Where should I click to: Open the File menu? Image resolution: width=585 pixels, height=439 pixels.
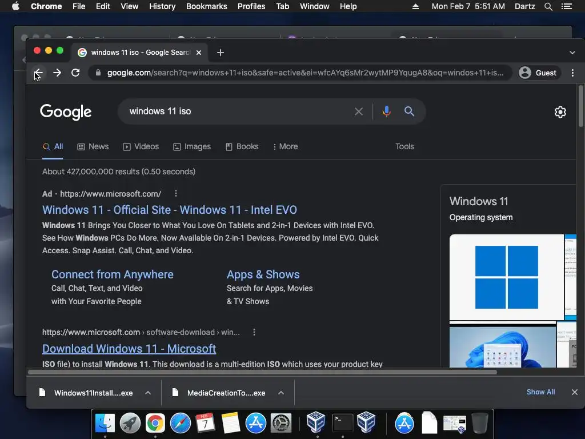(x=79, y=6)
